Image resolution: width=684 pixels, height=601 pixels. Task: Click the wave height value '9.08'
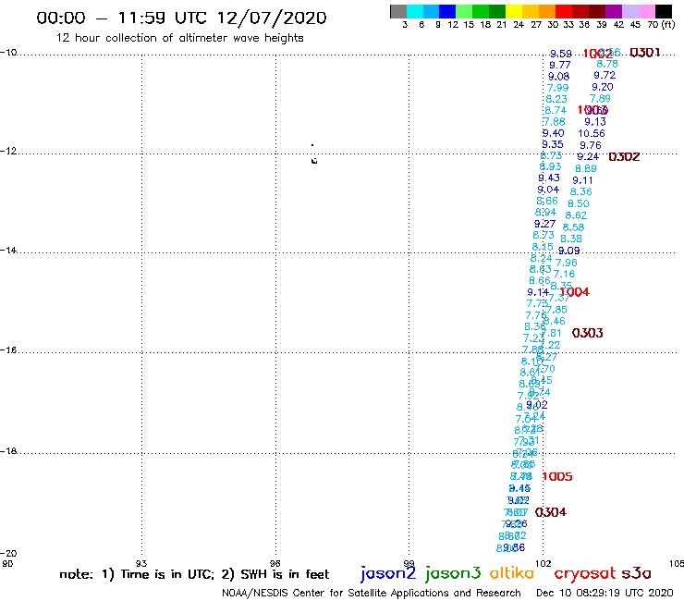559,77
